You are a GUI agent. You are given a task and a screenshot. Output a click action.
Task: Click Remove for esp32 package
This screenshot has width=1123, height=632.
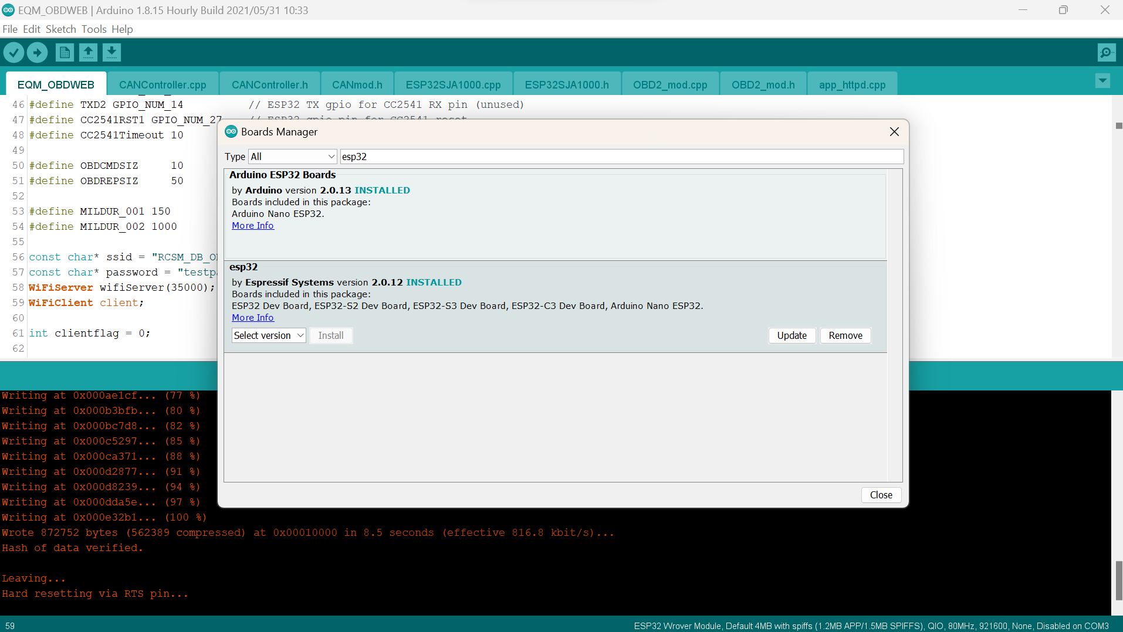845,335
